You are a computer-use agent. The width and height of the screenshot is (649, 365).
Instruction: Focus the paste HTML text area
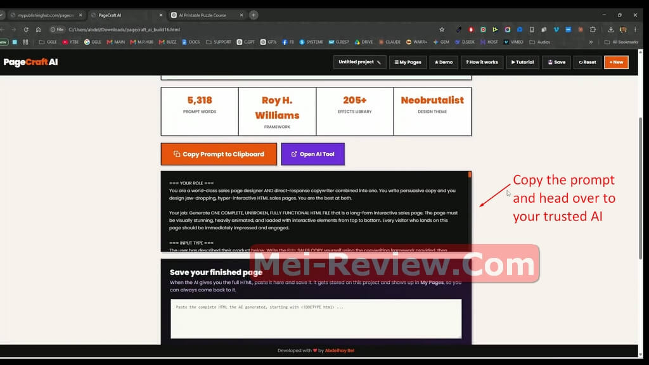tap(316, 319)
